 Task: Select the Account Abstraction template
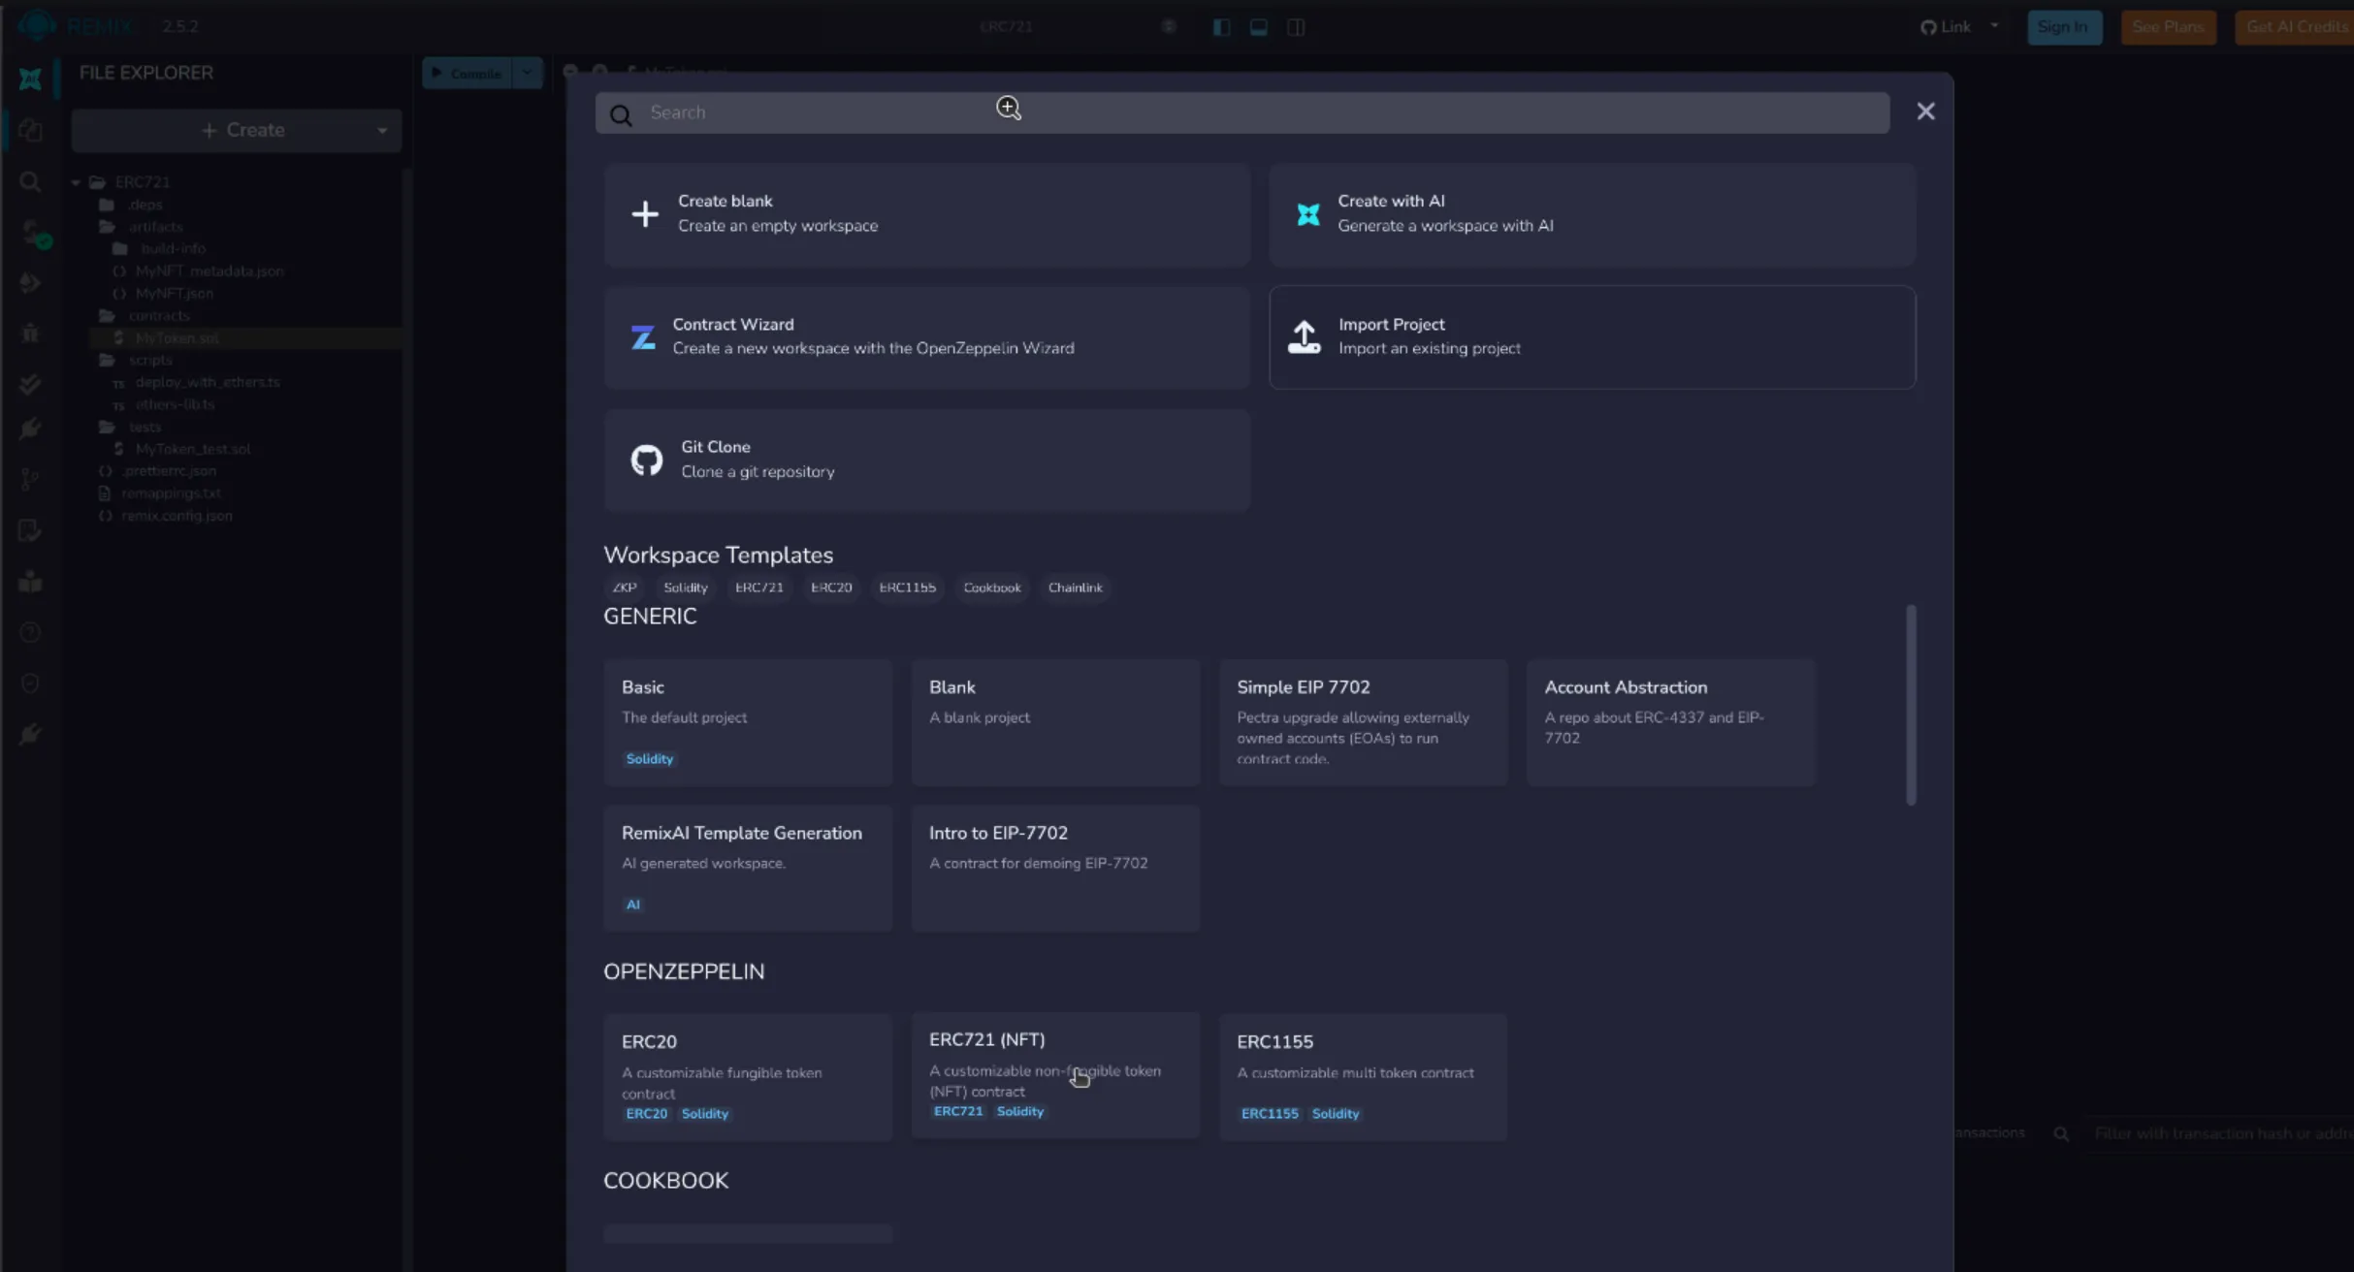click(x=1670, y=722)
